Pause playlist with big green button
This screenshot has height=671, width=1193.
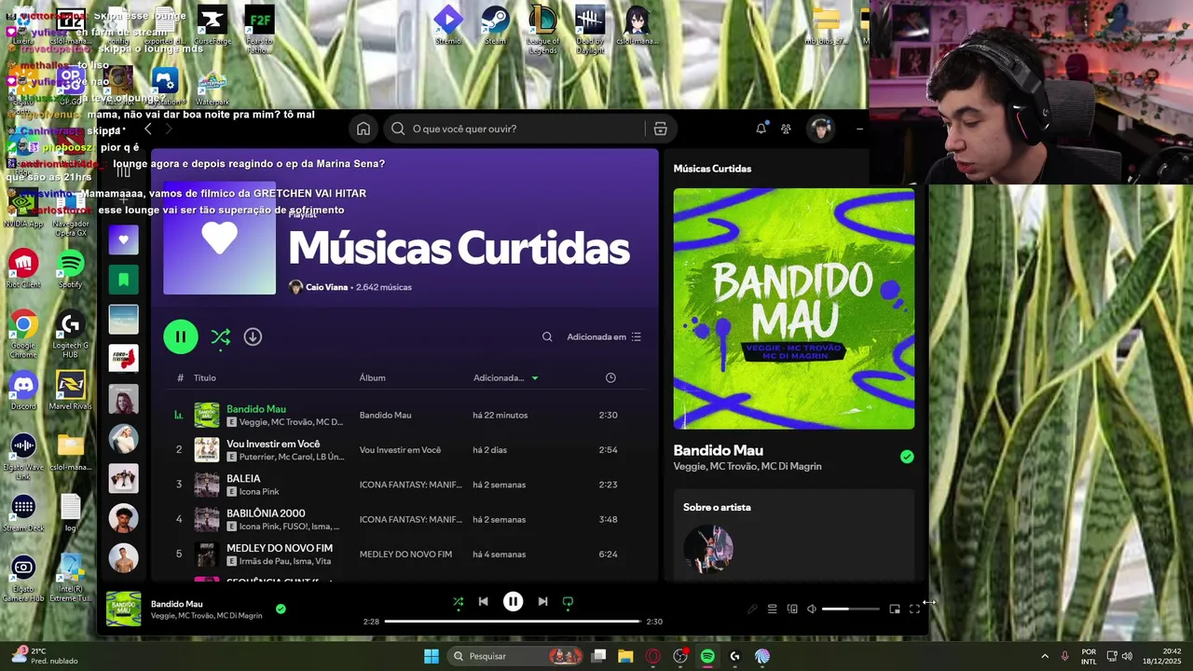181,336
